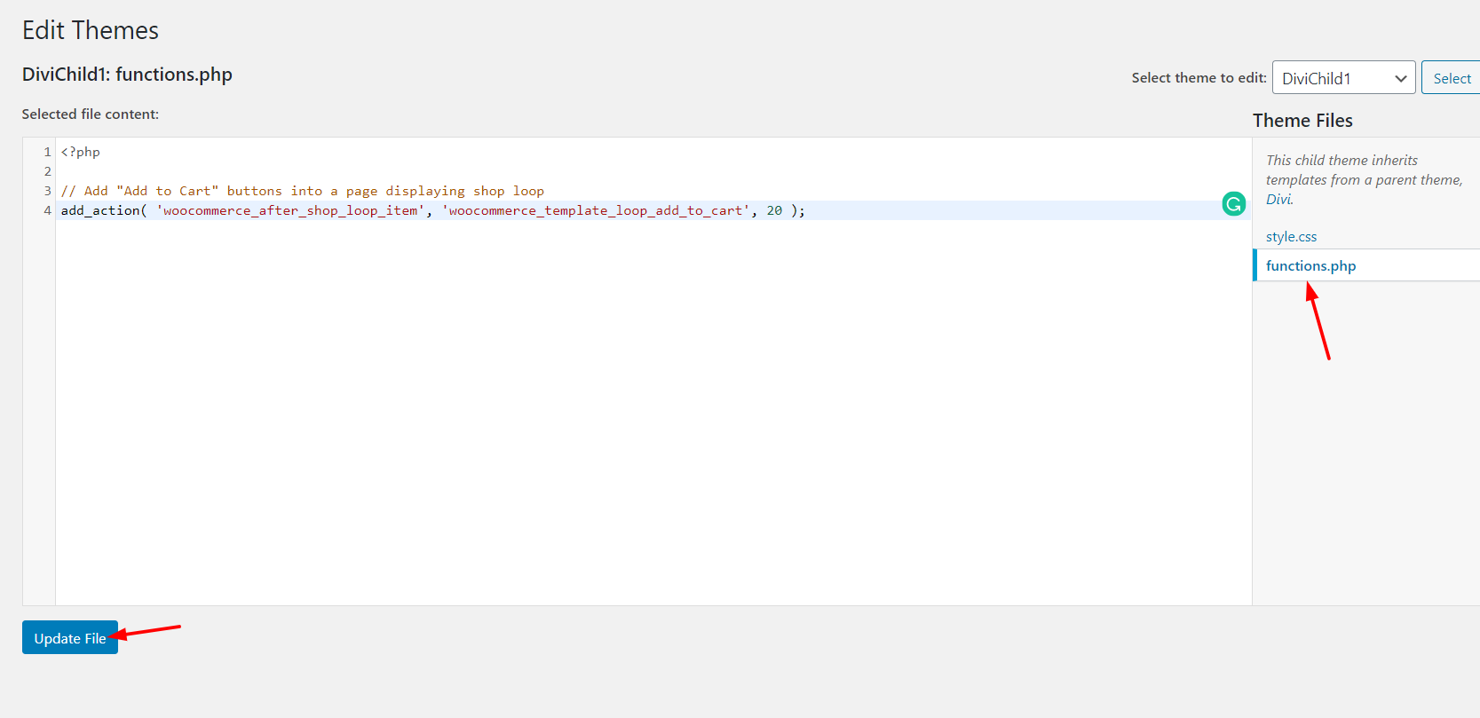Click code line 4 containing add_action
The image size is (1480, 718).
point(654,210)
